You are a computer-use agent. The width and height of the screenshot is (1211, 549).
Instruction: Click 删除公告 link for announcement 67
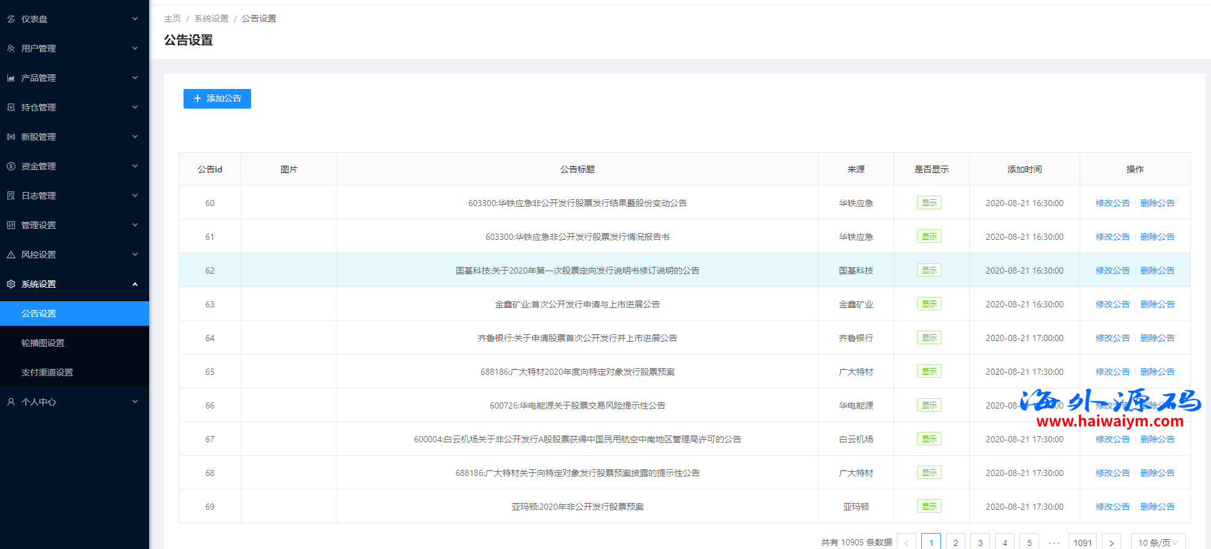1157,439
